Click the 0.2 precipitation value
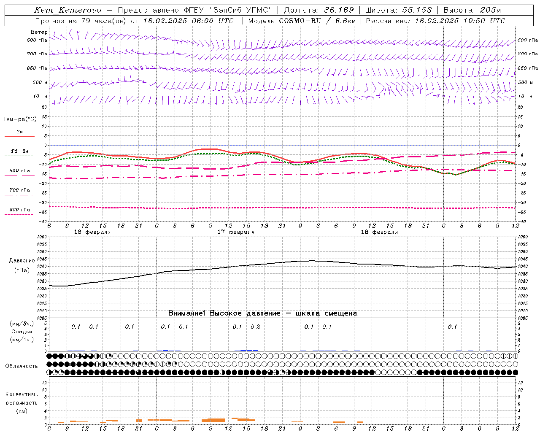The image size is (540, 432). tap(255, 327)
